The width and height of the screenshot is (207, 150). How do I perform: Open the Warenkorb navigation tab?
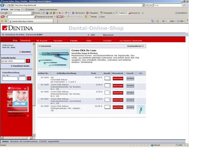[x=25, y=41]
